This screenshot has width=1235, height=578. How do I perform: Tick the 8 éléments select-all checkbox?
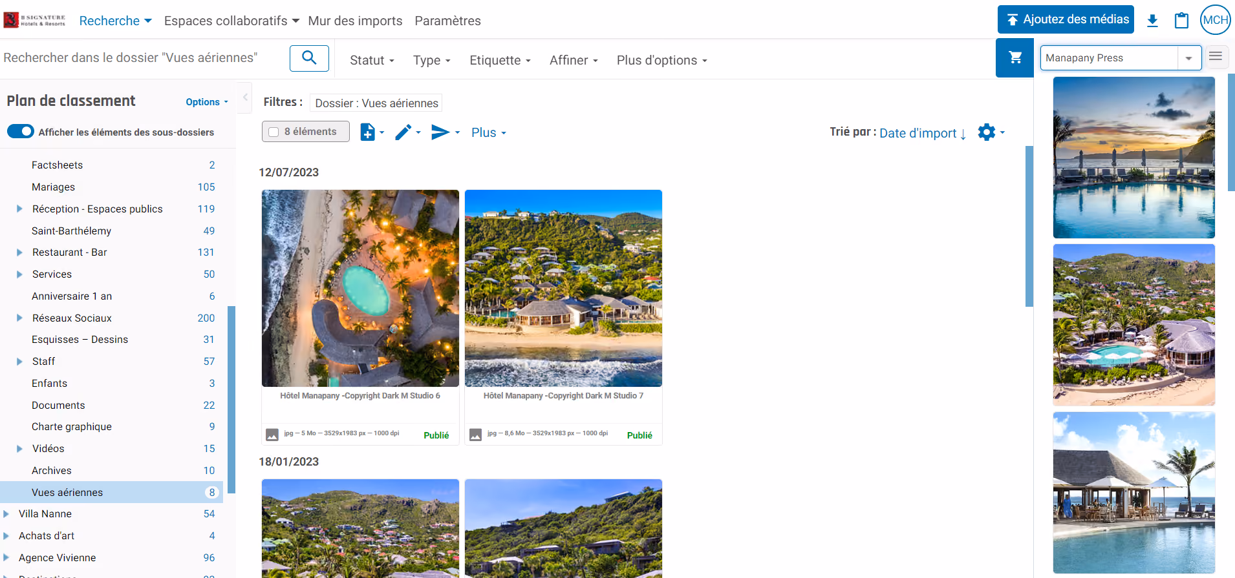click(274, 132)
